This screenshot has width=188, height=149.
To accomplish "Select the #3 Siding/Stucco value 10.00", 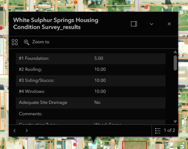I will pyautogui.click(x=100, y=80).
